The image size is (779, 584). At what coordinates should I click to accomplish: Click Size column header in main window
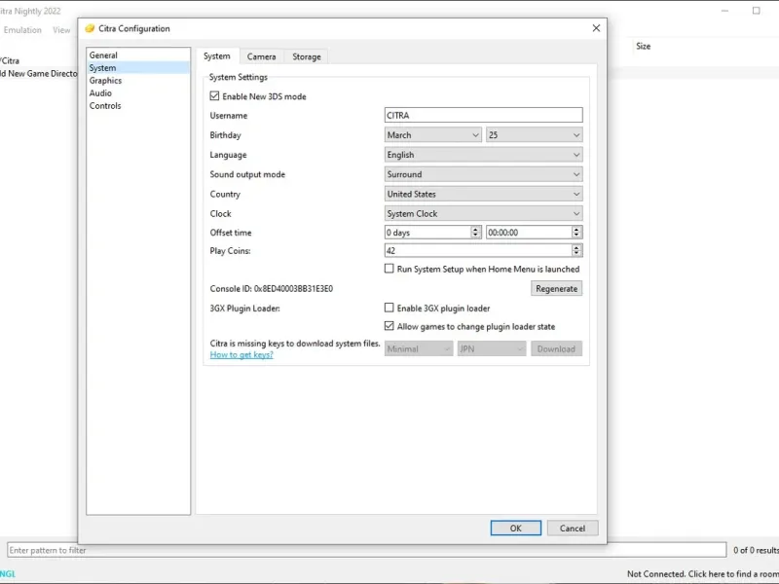click(x=644, y=46)
